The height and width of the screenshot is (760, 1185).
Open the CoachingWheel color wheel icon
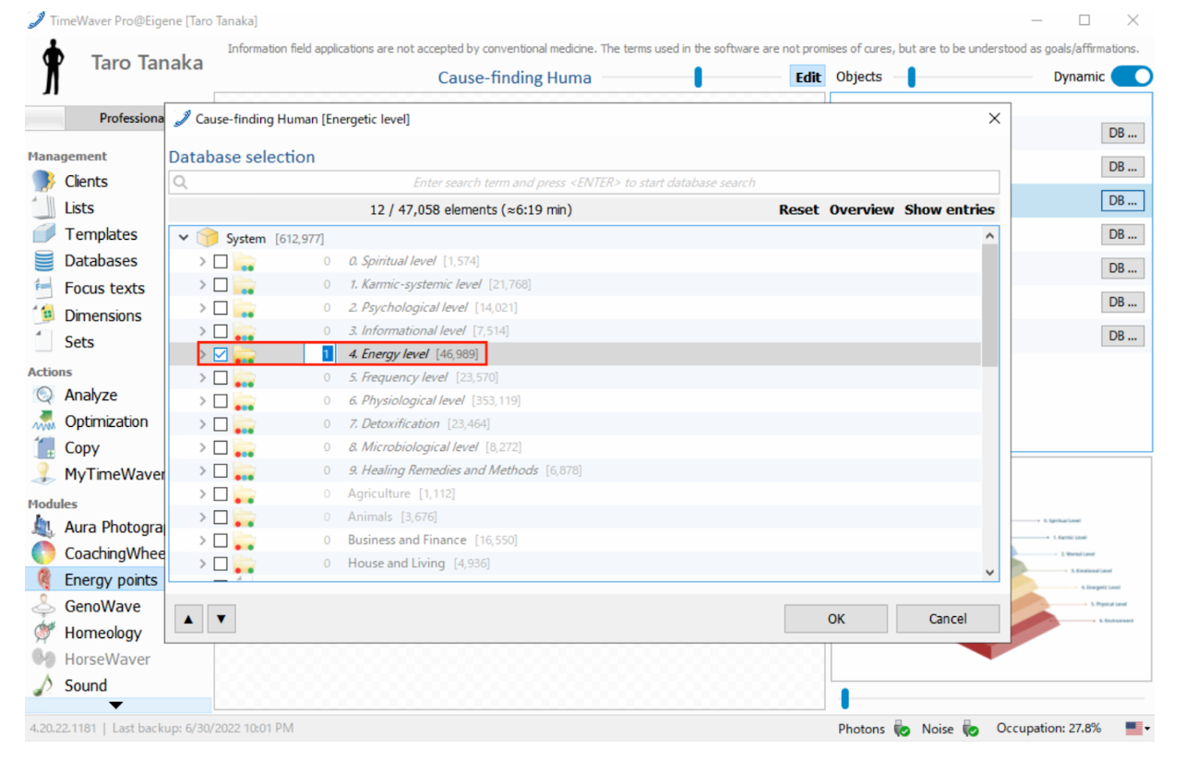point(43,553)
